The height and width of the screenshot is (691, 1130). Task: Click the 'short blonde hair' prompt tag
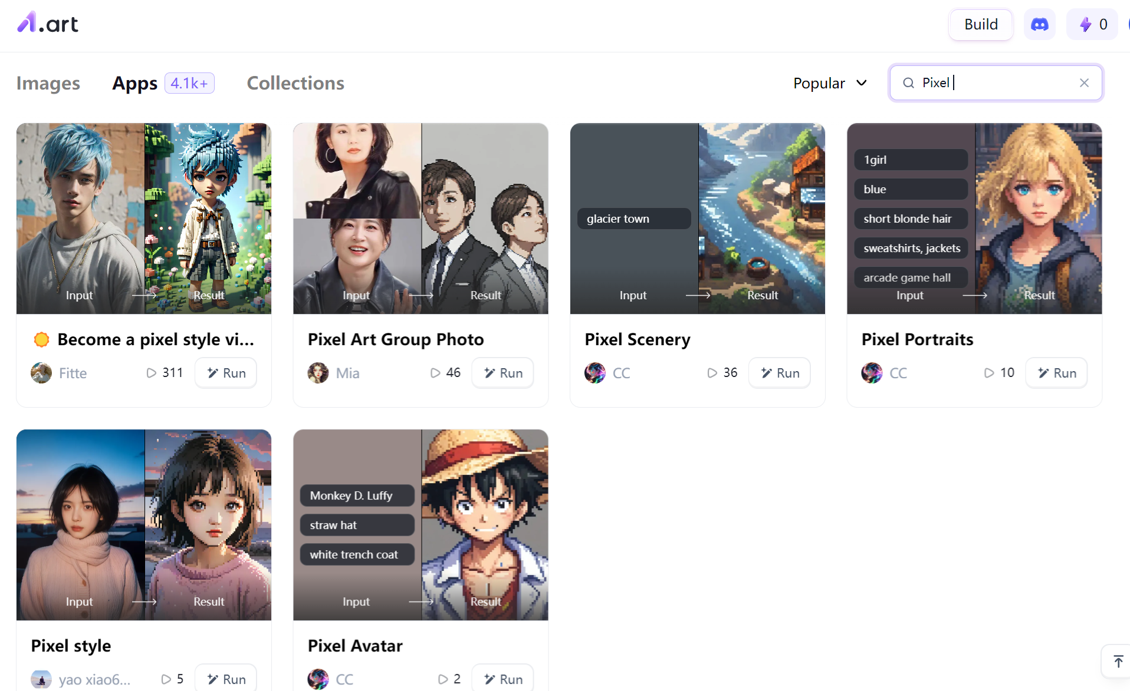point(911,219)
